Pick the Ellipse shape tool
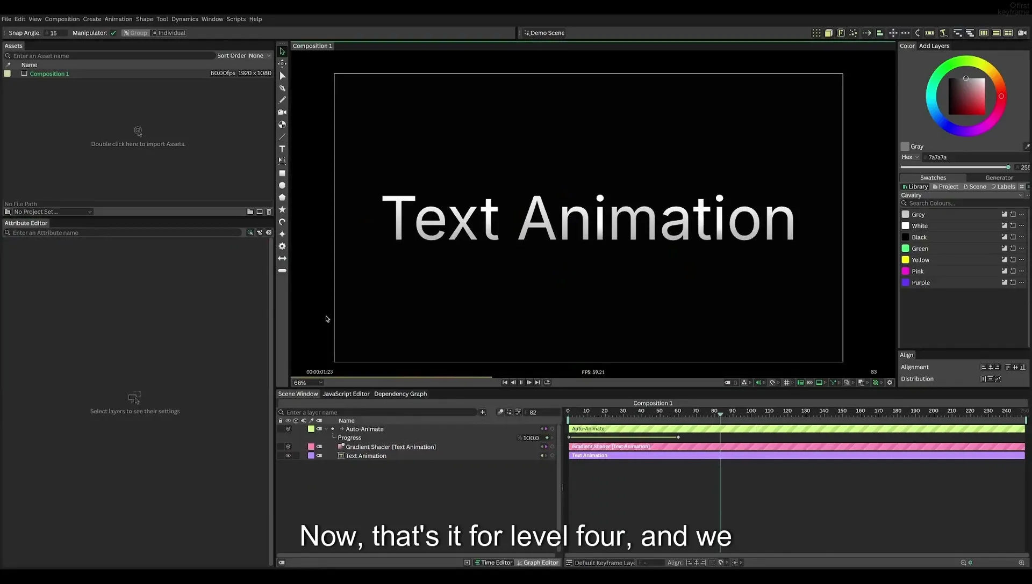The image size is (1032, 584). pos(282,185)
